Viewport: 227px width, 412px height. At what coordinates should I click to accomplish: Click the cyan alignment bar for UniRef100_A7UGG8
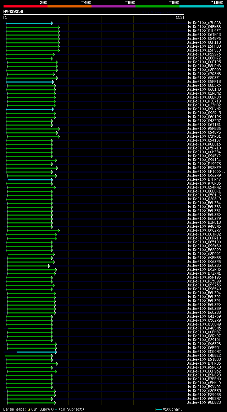tap(29, 23)
